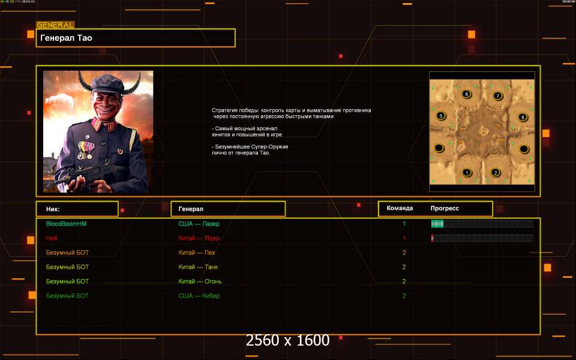This screenshot has width=576, height=360.
Task: Click the 'Генерал Тао' title field
Action: pyautogui.click(x=136, y=38)
